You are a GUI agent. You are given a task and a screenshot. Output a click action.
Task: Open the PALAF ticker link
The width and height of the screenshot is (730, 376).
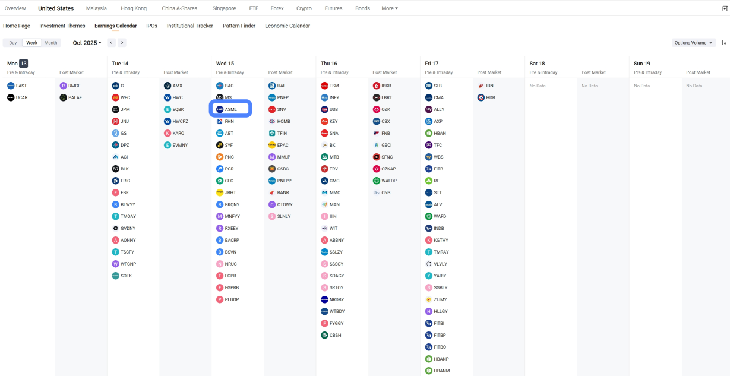point(75,97)
